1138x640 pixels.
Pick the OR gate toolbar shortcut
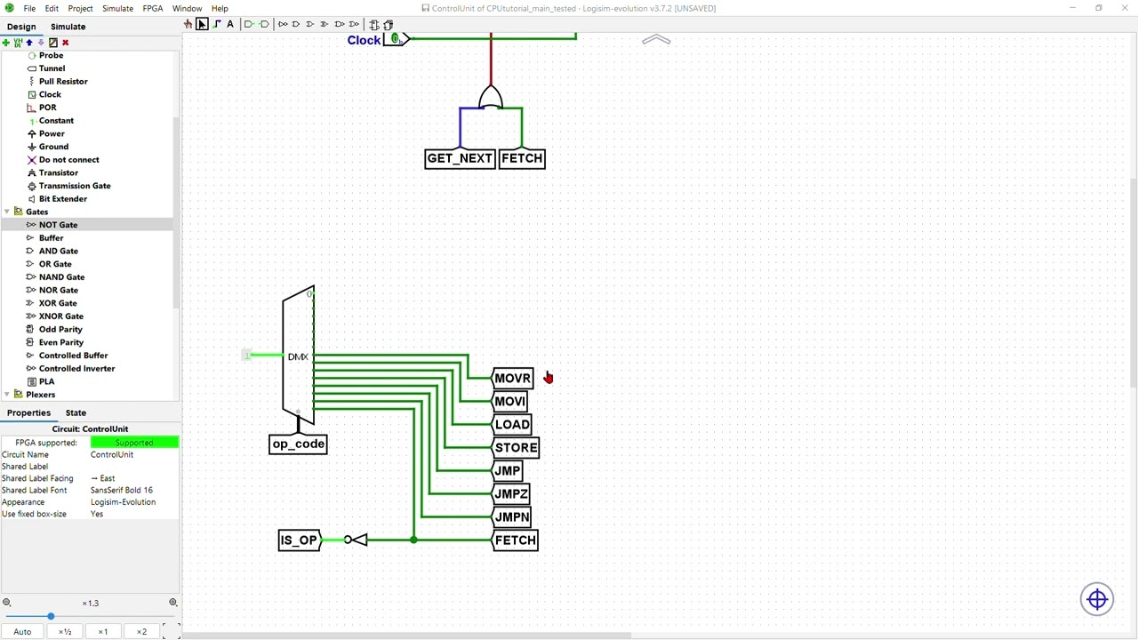click(x=310, y=24)
